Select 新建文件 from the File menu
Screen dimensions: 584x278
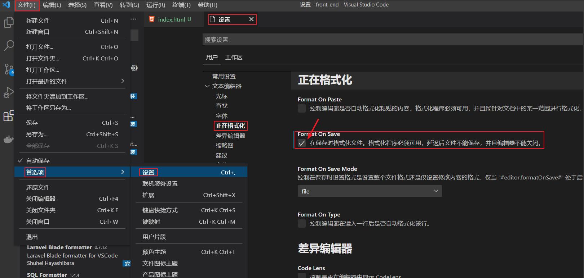pyautogui.click(x=72, y=20)
